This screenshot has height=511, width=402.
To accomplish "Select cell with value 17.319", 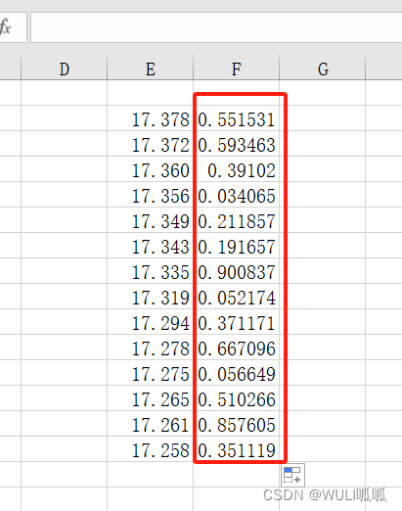I will pyautogui.click(x=151, y=297).
